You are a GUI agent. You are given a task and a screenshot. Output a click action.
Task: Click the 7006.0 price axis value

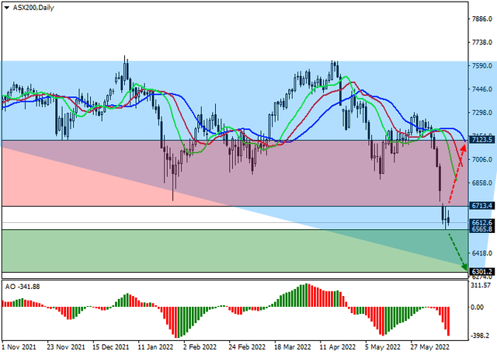[481, 159]
